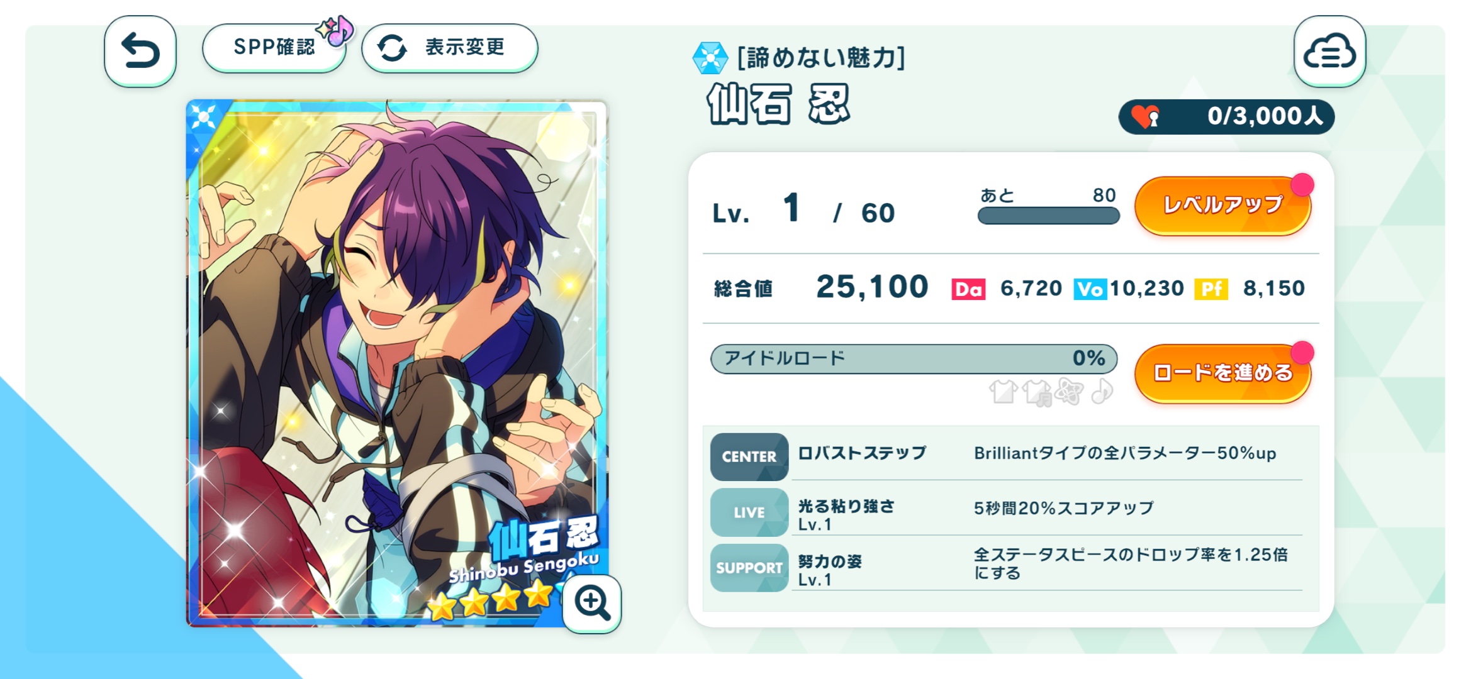This screenshot has height=679, width=1471.
Task: Open SPP確認 button
Action: click(274, 48)
